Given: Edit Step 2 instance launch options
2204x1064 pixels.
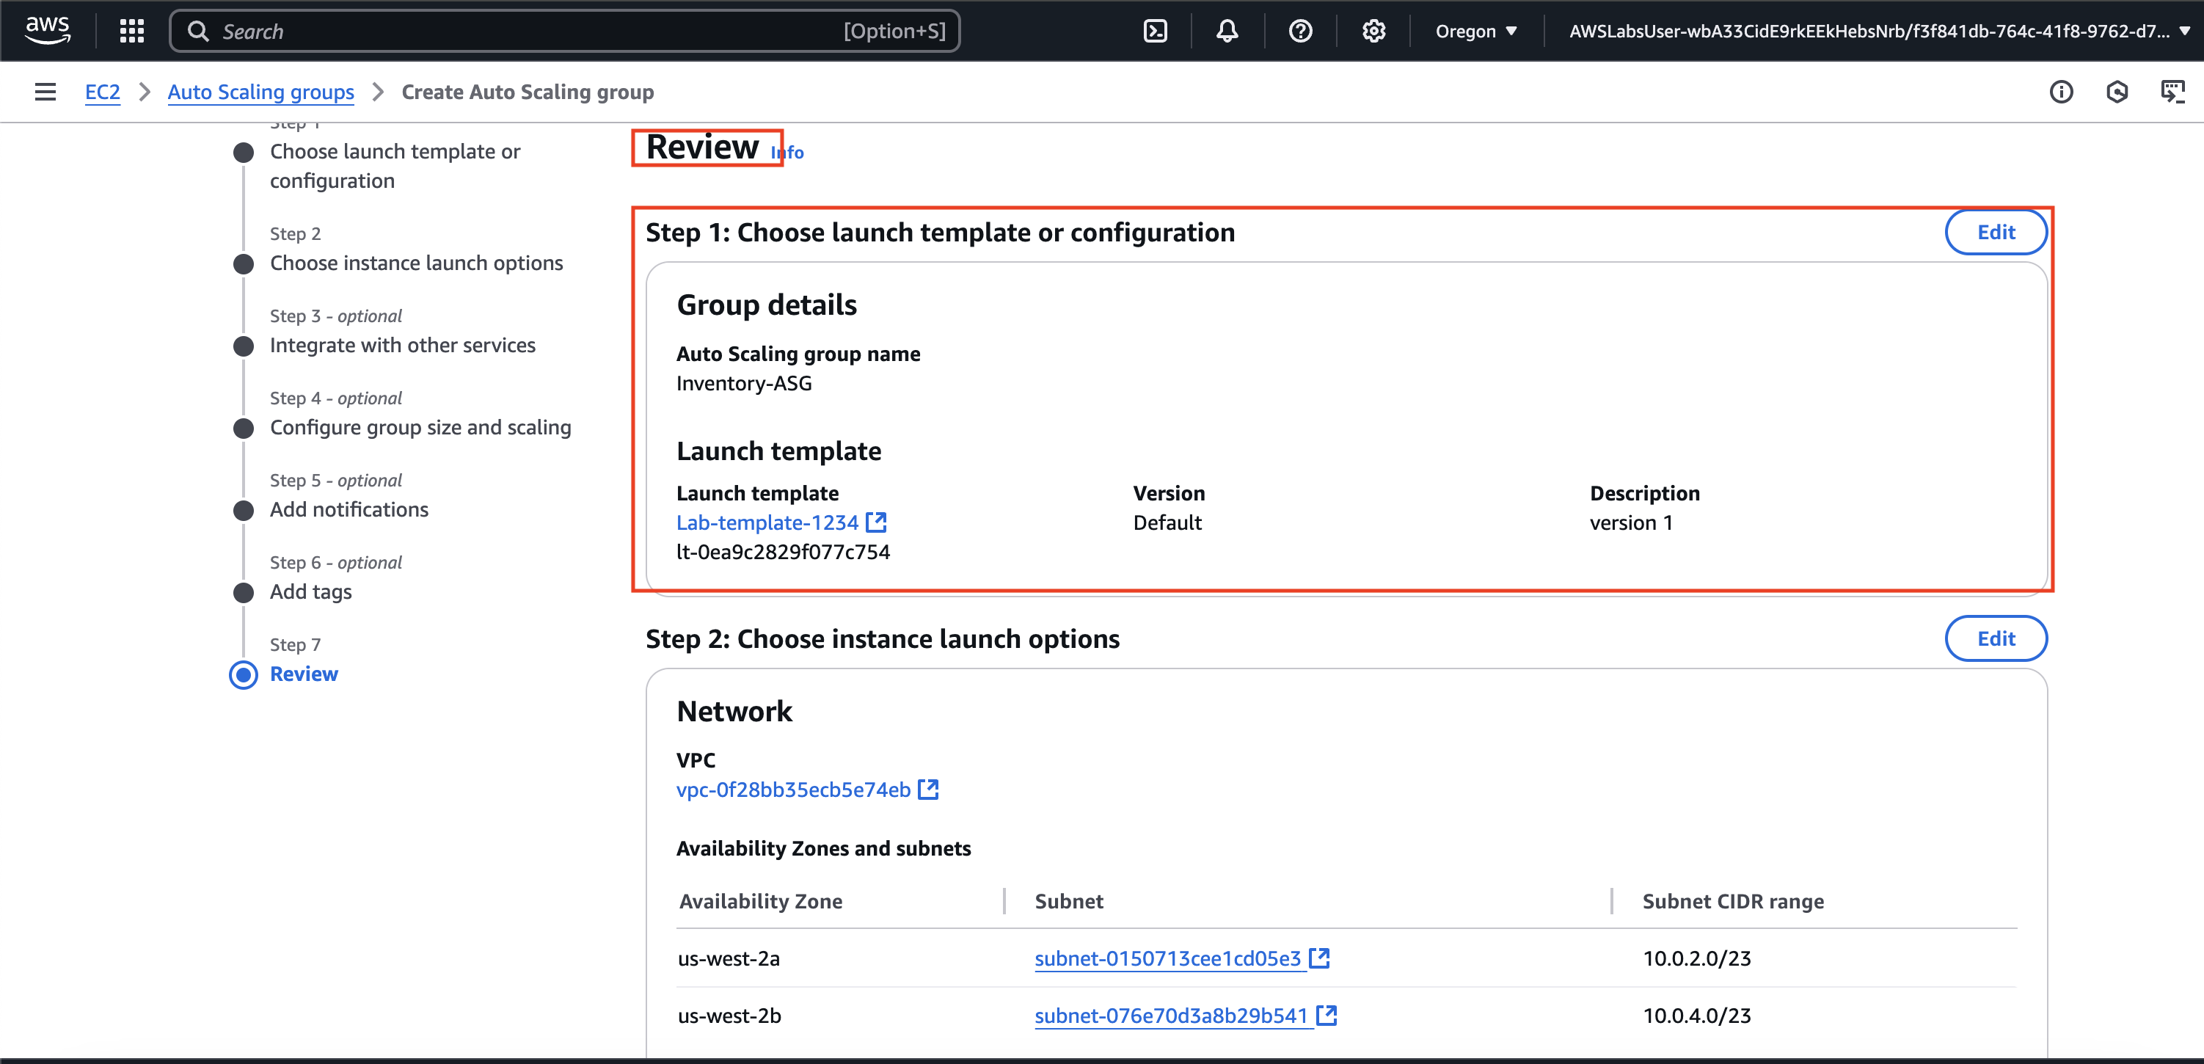Looking at the screenshot, I should 1995,638.
